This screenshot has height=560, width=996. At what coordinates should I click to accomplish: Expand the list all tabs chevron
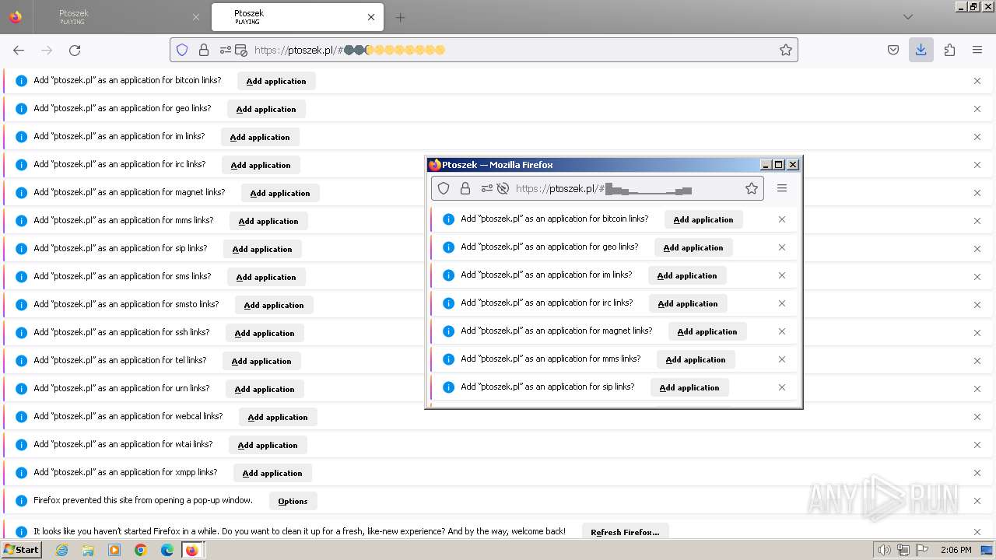(908, 17)
